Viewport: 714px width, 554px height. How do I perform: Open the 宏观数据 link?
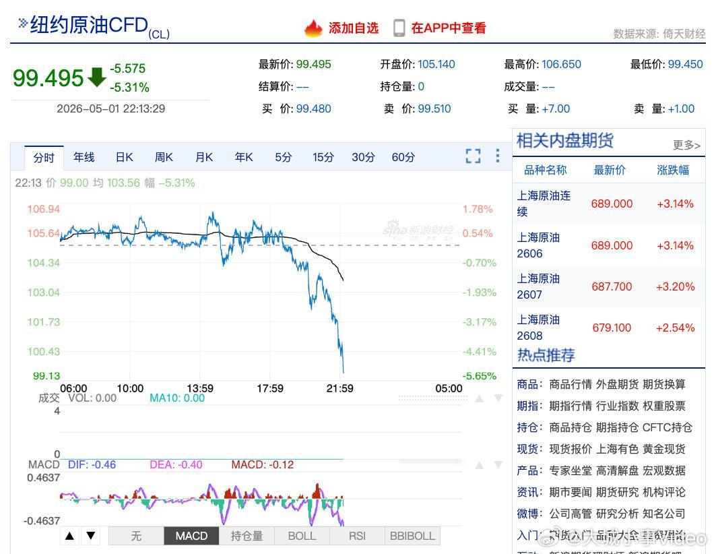click(664, 470)
